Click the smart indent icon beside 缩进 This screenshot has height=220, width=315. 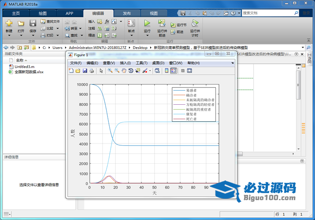[x=100, y=35]
